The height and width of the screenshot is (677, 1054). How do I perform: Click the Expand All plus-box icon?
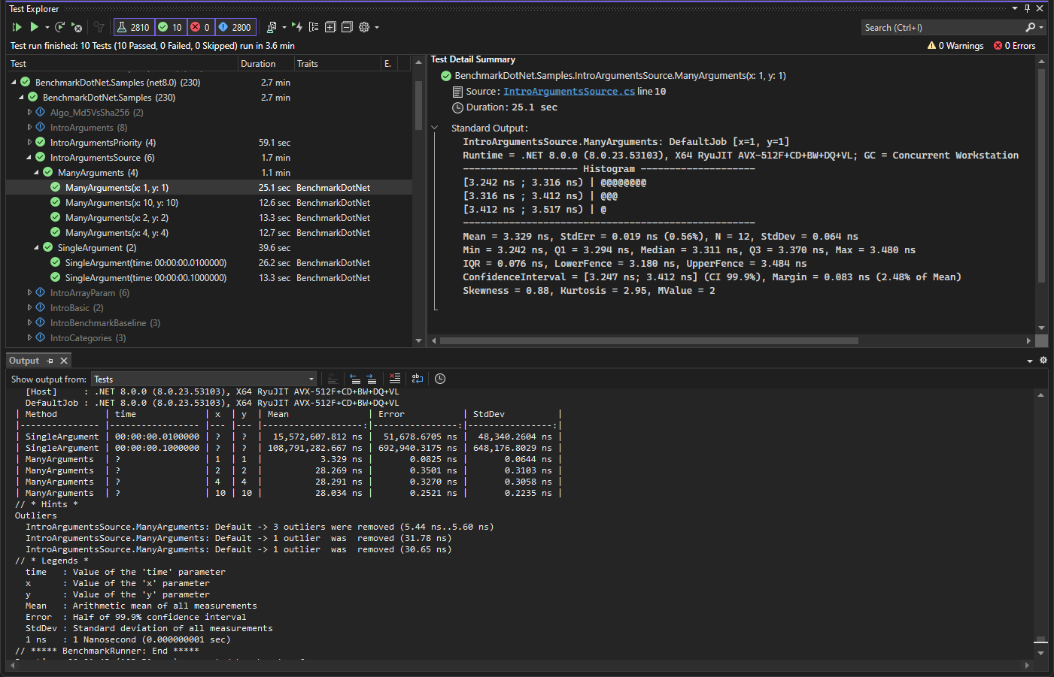point(330,27)
